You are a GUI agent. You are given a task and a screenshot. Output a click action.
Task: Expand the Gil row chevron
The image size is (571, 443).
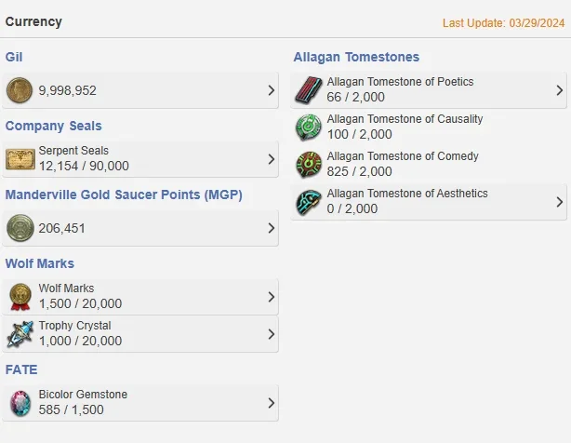pos(272,90)
